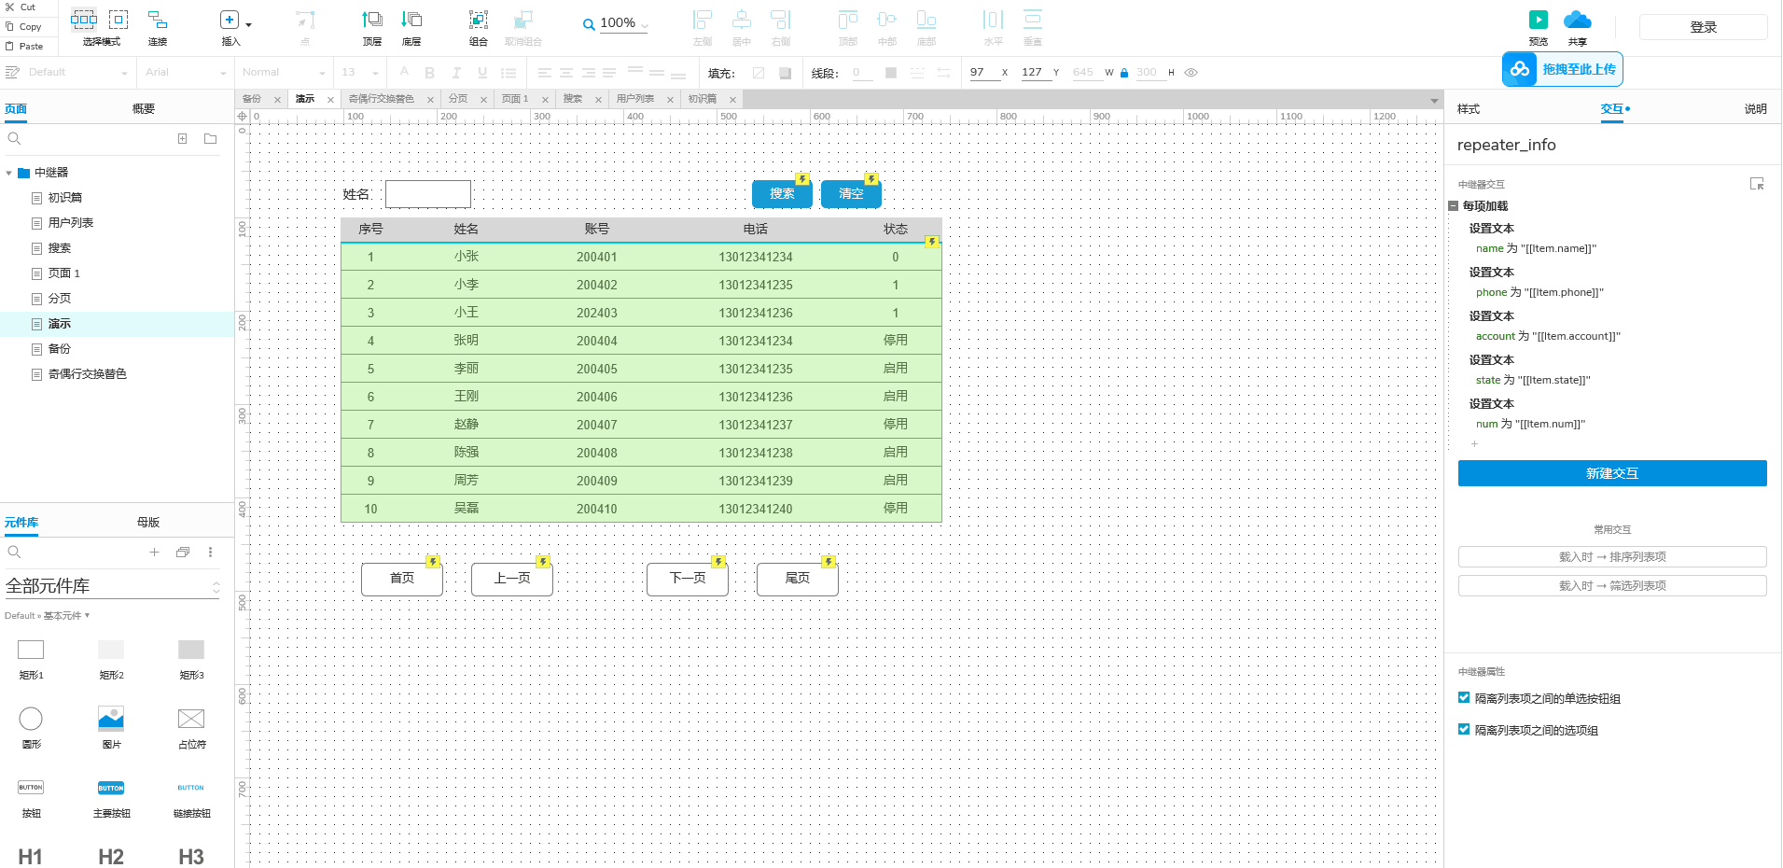Click the lightning interaction badge on 搜索 button
1783x868 pixels.
pos(801,178)
